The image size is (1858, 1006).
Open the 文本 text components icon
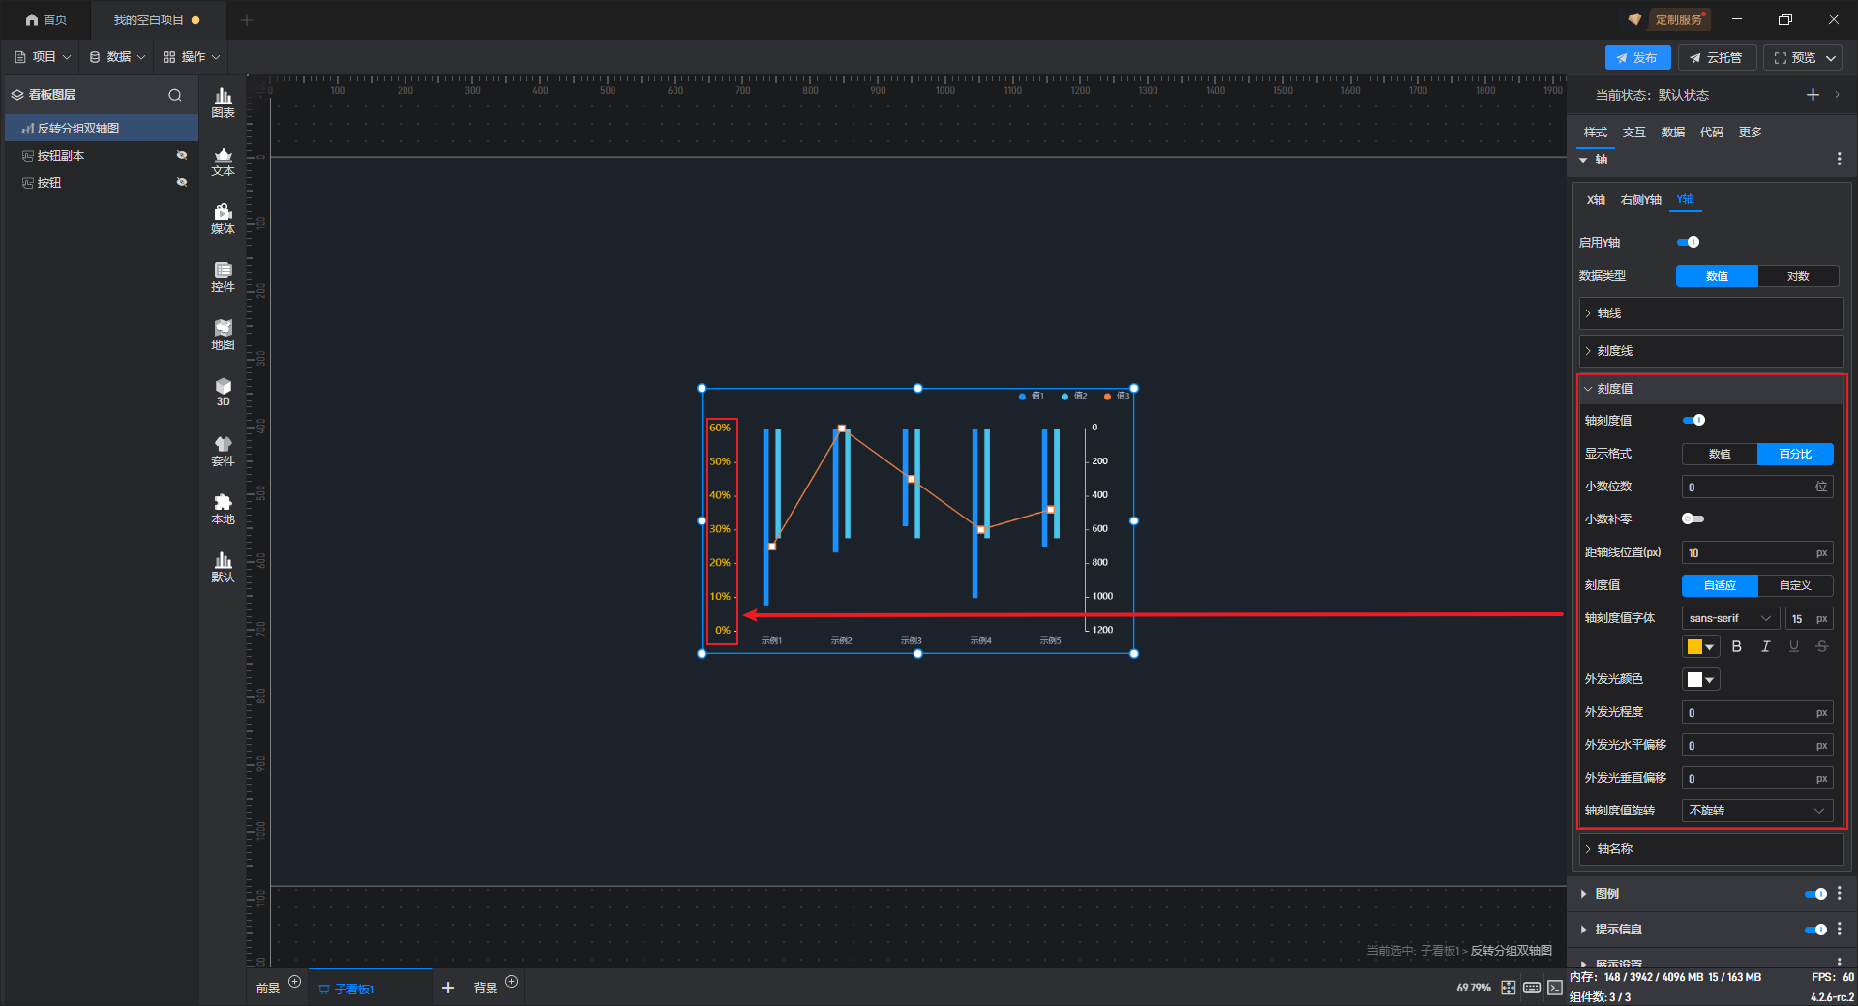pos(223,161)
